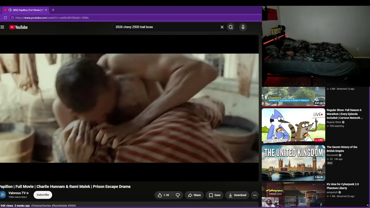370x208 pixels.
Task: Open the Cyberpunk Phantom Liberty thumbnail
Action: click(x=293, y=195)
